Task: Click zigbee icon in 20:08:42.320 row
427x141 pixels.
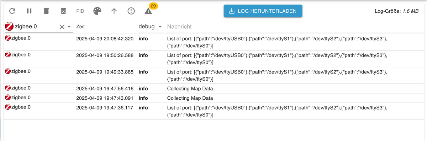Action: tap(8, 38)
